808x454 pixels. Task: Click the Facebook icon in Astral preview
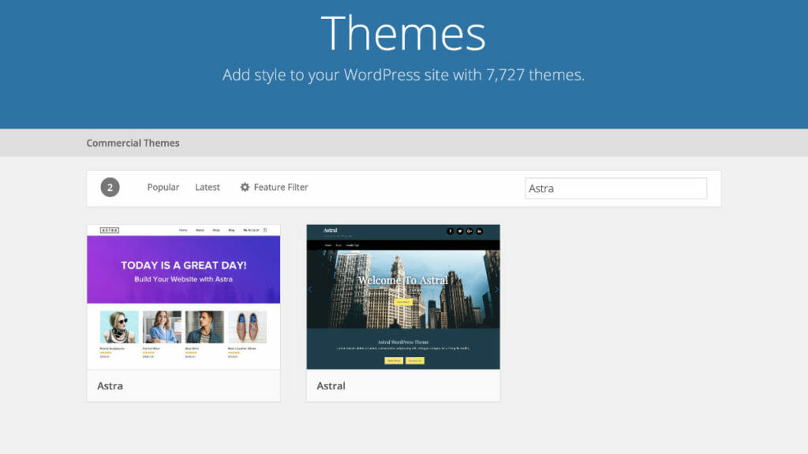click(x=451, y=232)
